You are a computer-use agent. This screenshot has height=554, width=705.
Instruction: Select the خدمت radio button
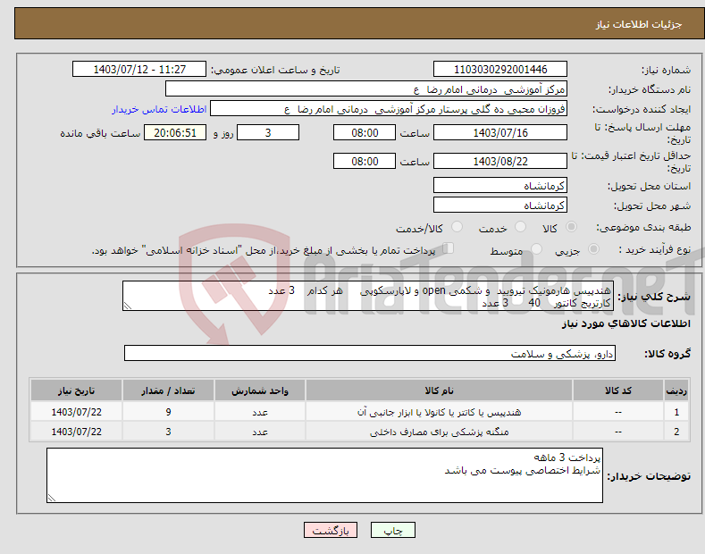(520, 227)
